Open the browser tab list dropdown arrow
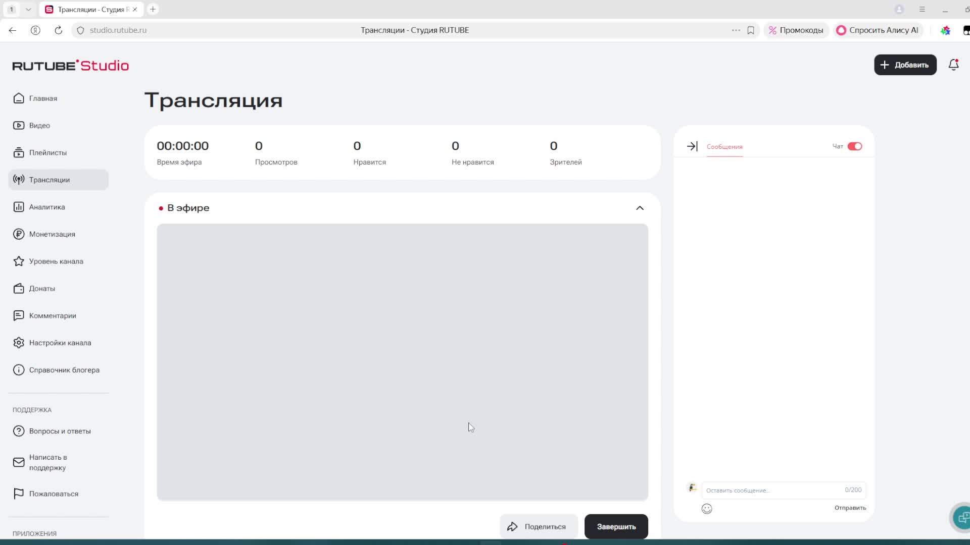Viewport: 970px width, 545px height. point(28,9)
